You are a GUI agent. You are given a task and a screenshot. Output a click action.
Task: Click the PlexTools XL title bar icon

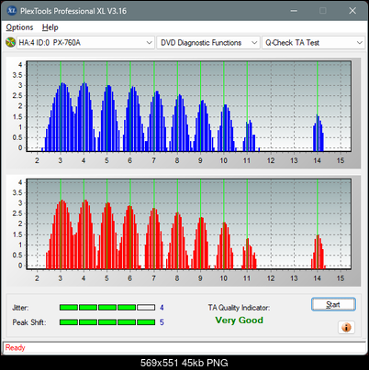(12, 11)
